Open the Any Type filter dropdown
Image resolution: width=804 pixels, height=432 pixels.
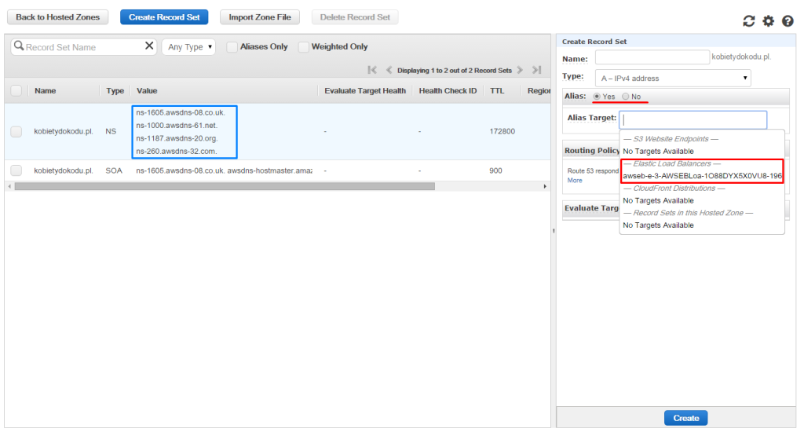click(188, 46)
